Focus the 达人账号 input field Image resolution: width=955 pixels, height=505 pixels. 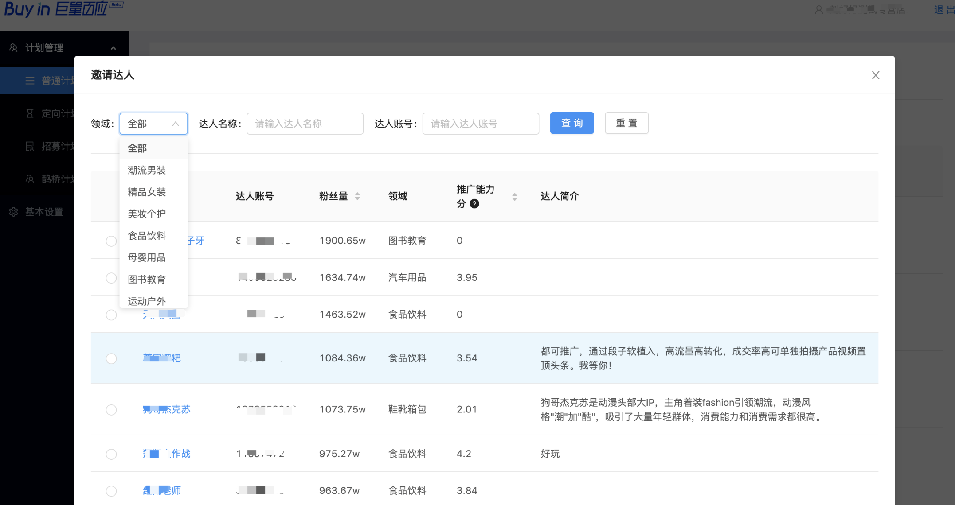click(481, 124)
